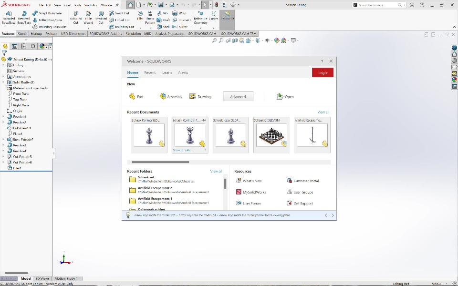The width and height of the screenshot is (458, 286).
Task: Open the Schaak loper recent thumbnail
Action: pos(230,135)
